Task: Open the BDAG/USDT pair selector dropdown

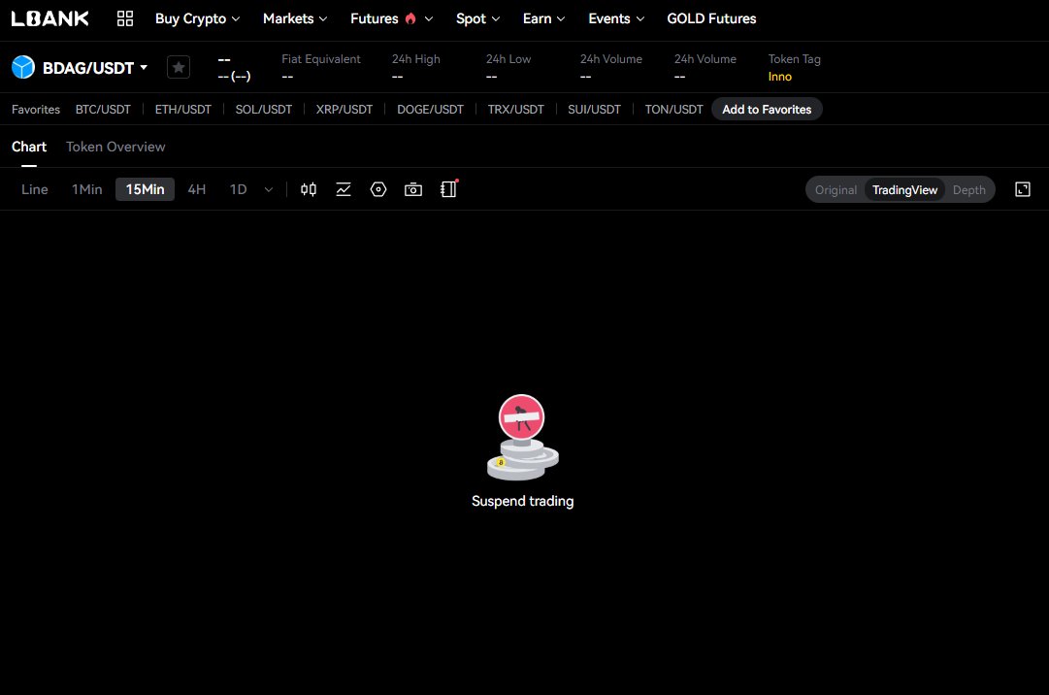Action: [95, 68]
